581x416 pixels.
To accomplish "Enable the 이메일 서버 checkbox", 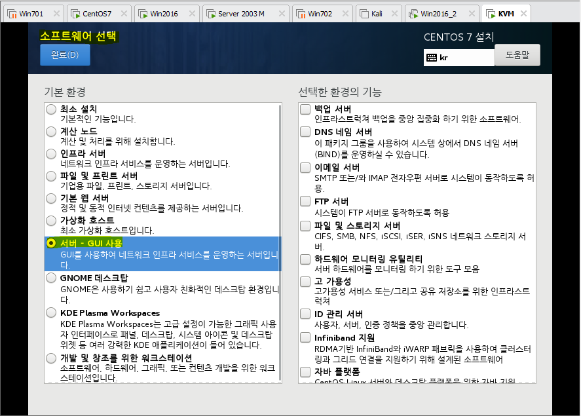I will click(x=305, y=168).
